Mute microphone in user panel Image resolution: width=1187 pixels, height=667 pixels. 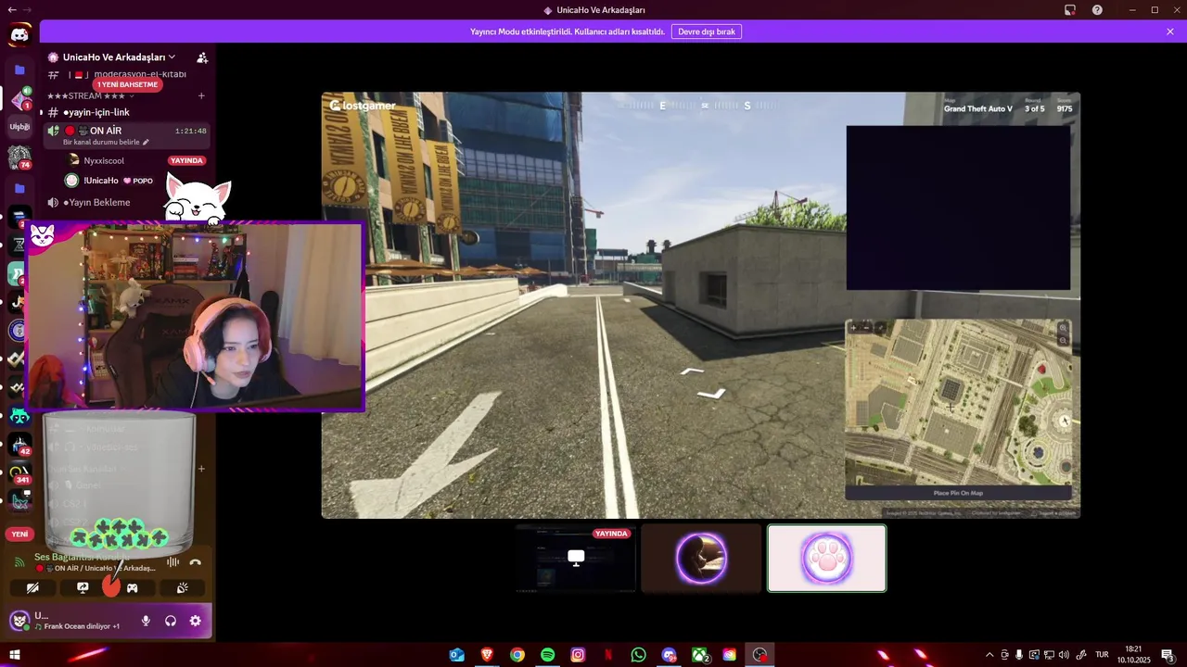coord(146,621)
